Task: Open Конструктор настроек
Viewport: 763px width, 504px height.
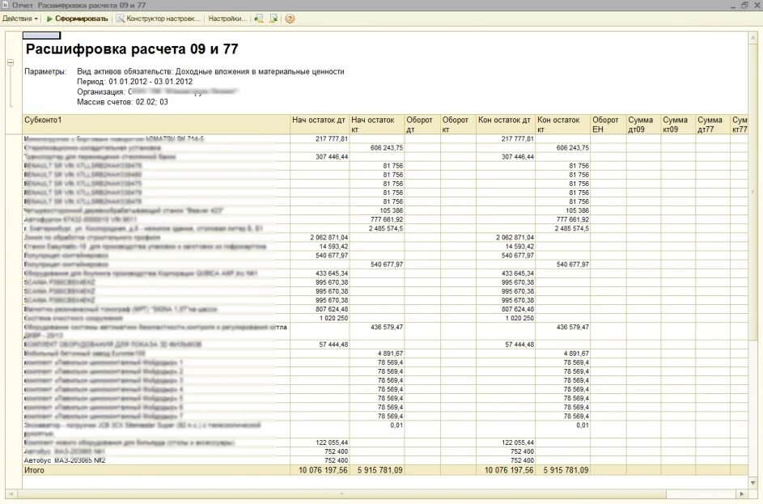Action: pos(158,19)
